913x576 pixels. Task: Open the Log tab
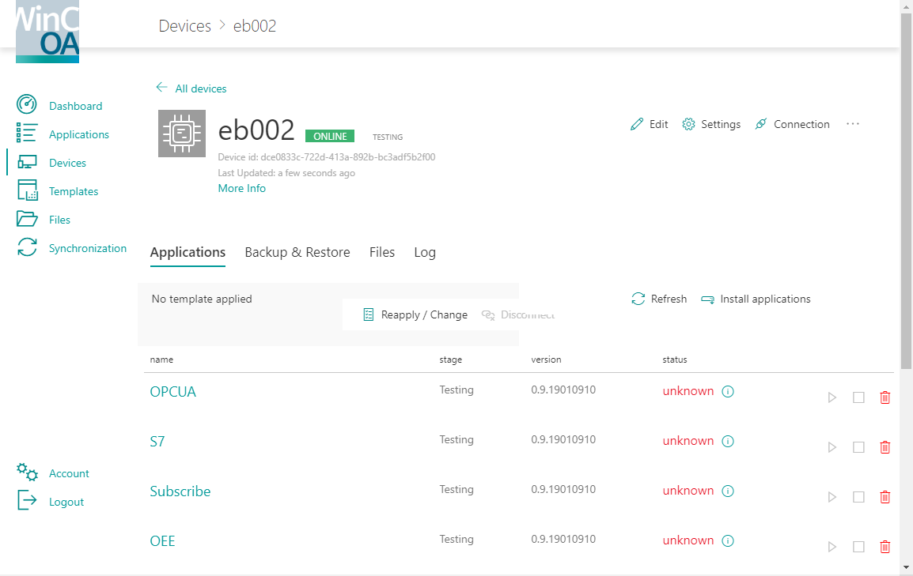[x=424, y=252]
